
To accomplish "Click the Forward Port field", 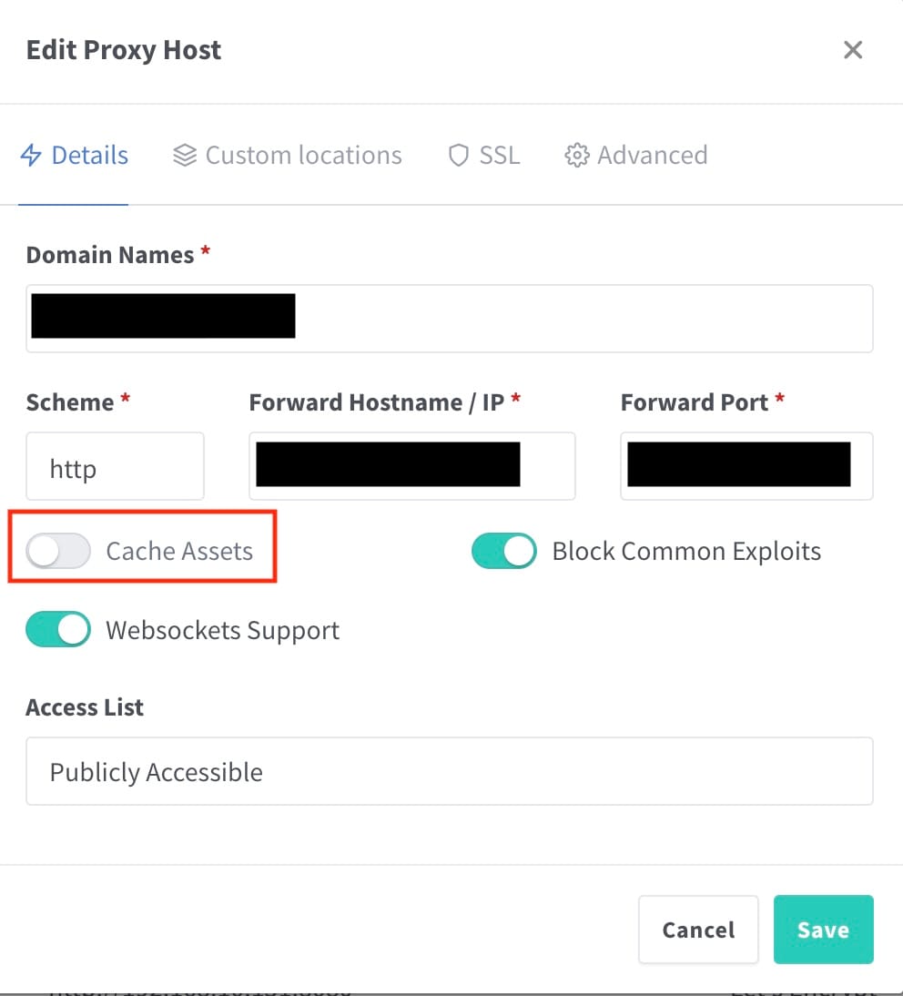I will click(x=746, y=466).
